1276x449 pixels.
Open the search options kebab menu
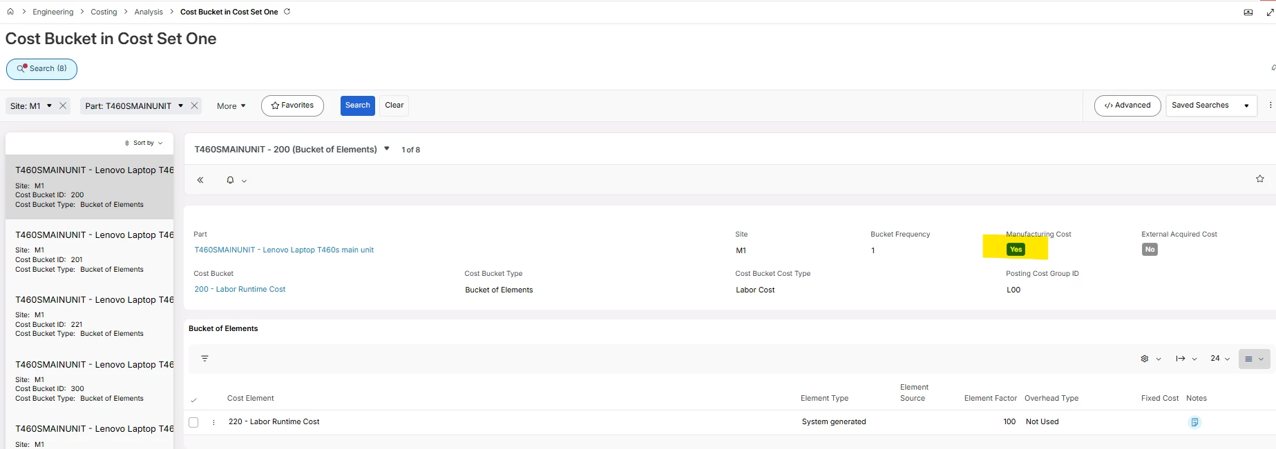pyautogui.click(x=1270, y=106)
